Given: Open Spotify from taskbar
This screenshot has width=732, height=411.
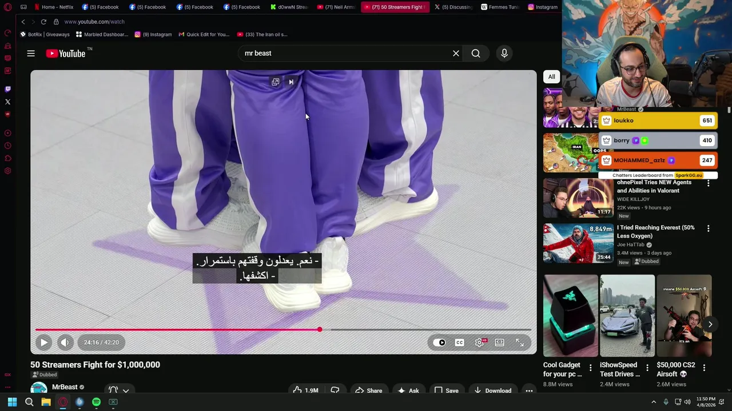Looking at the screenshot, I should (x=97, y=402).
